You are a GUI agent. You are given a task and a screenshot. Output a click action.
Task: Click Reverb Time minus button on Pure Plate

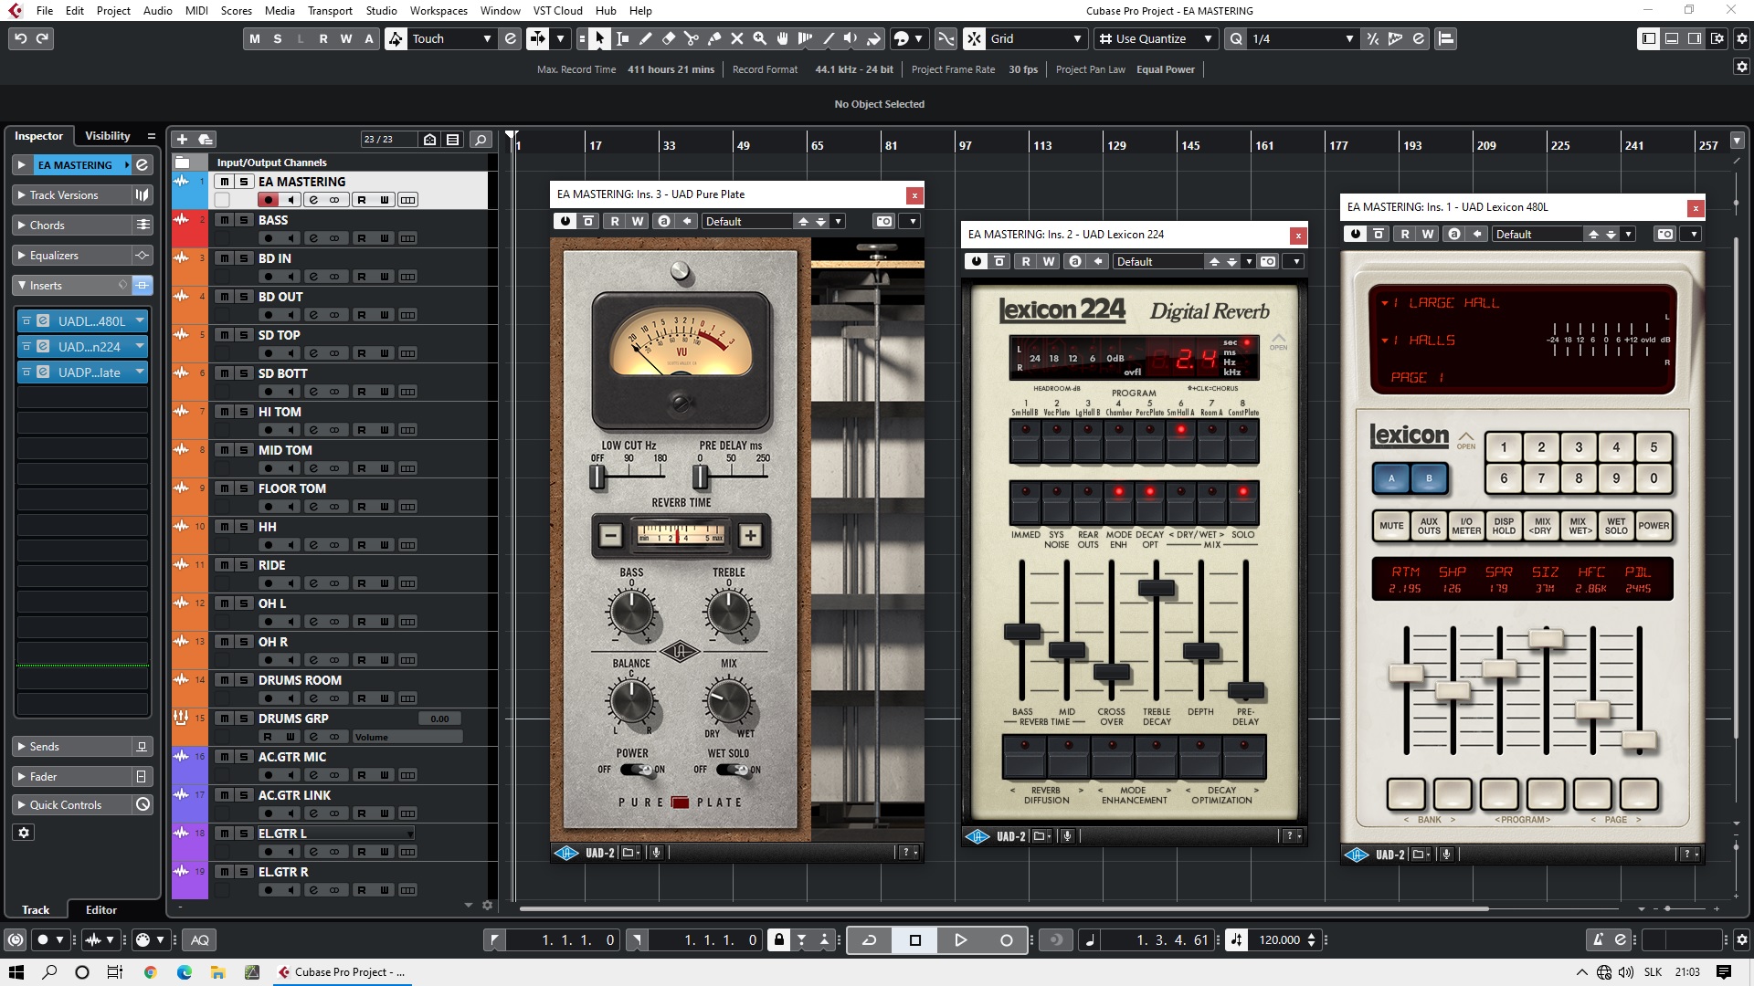[x=611, y=536]
